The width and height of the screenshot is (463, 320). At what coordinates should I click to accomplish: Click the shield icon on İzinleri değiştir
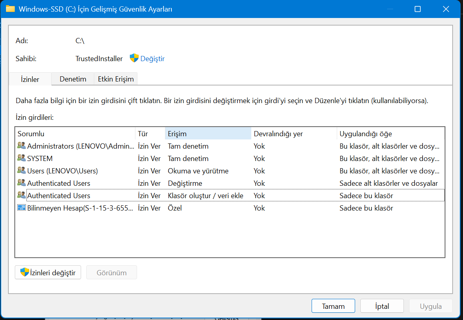click(24, 272)
